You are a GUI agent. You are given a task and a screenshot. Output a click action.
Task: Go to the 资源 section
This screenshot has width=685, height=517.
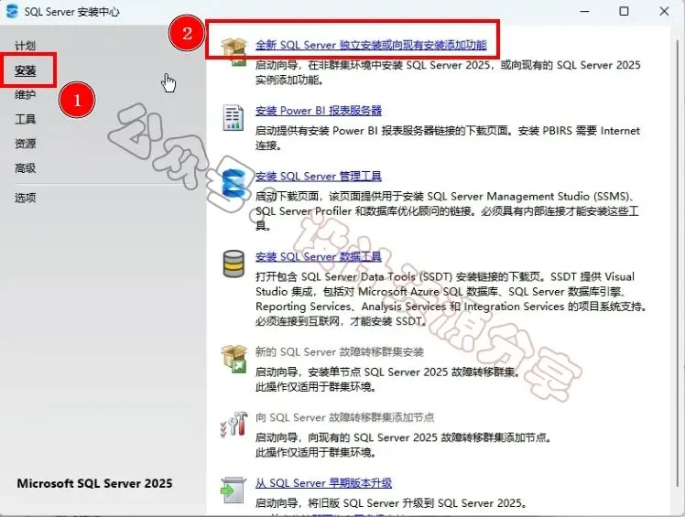[x=25, y=144]
